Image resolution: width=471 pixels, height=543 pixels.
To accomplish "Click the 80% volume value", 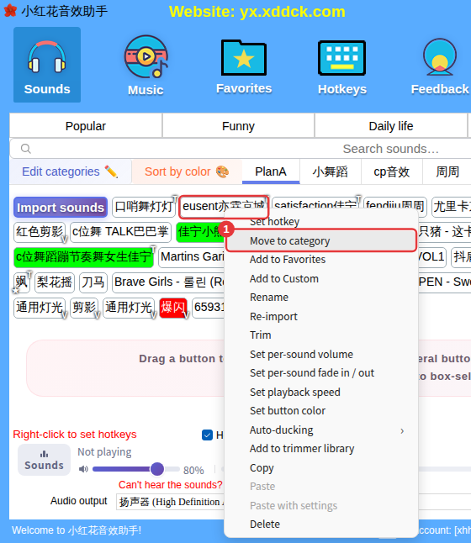I will (193, 470).
